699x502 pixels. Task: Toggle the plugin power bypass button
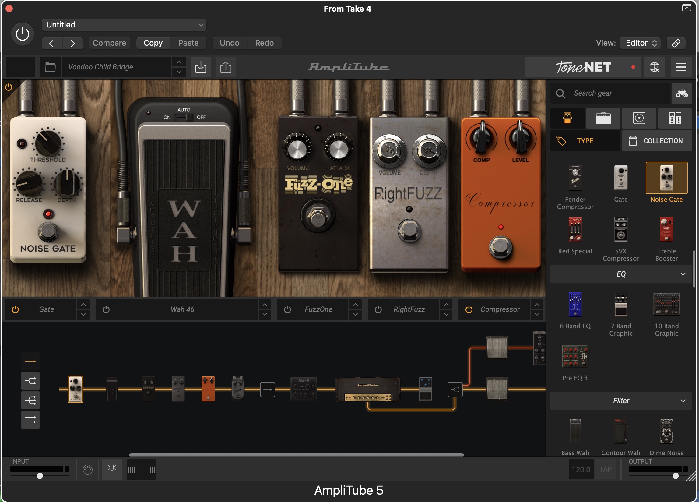point(23,34)
